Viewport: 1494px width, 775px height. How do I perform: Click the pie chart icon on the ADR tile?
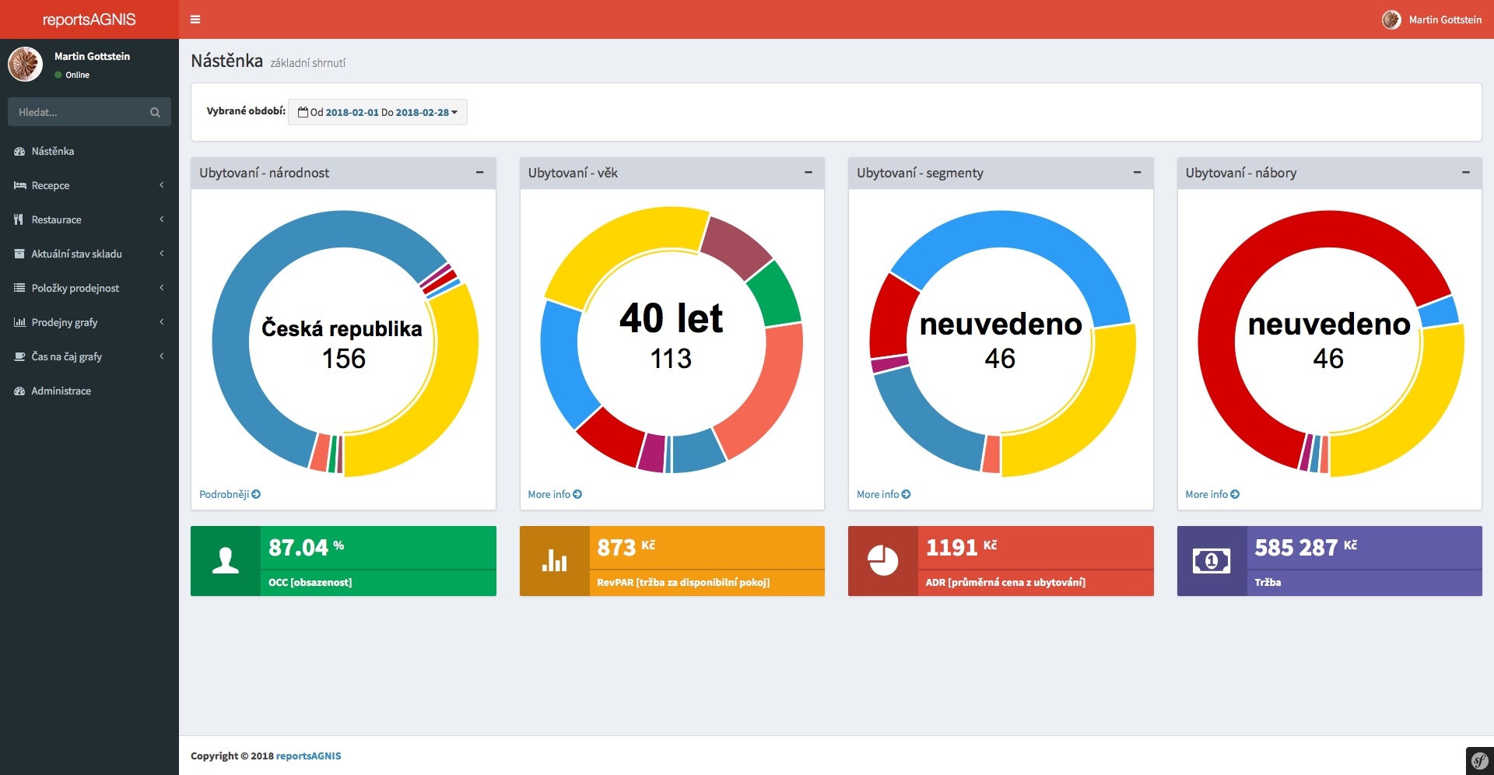coord(883,561)
